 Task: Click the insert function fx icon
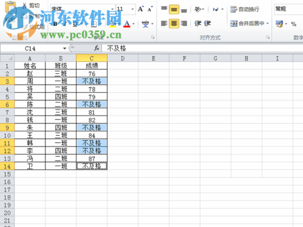coord(96,48)
